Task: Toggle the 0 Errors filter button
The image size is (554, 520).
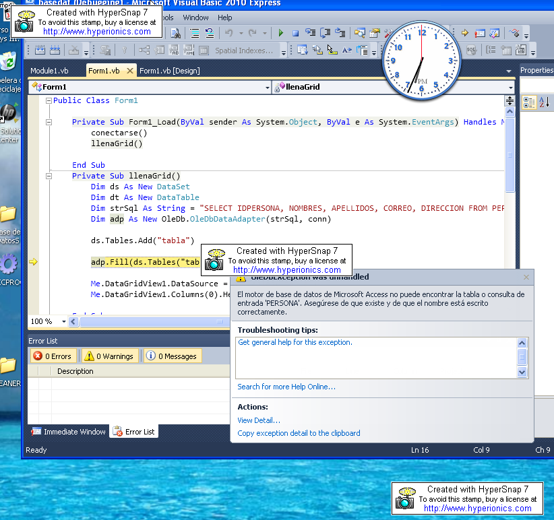Action: [x=53, y=356]
